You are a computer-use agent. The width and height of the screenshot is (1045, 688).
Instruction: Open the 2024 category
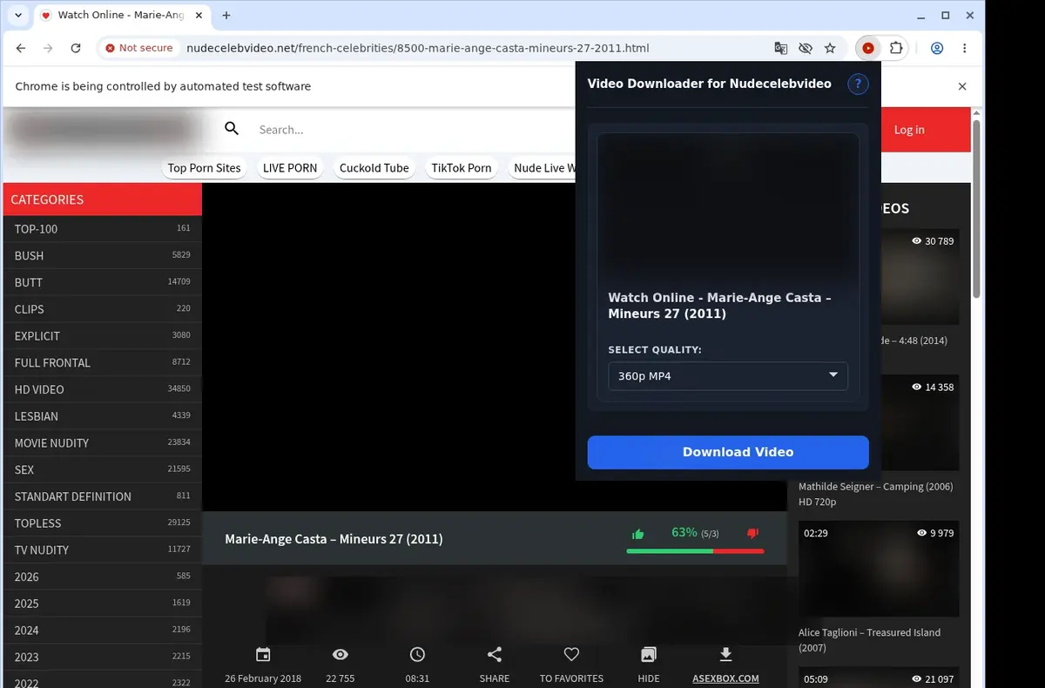pos(102,631)
